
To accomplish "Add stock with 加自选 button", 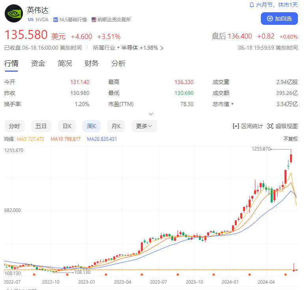I will point(279,19).
